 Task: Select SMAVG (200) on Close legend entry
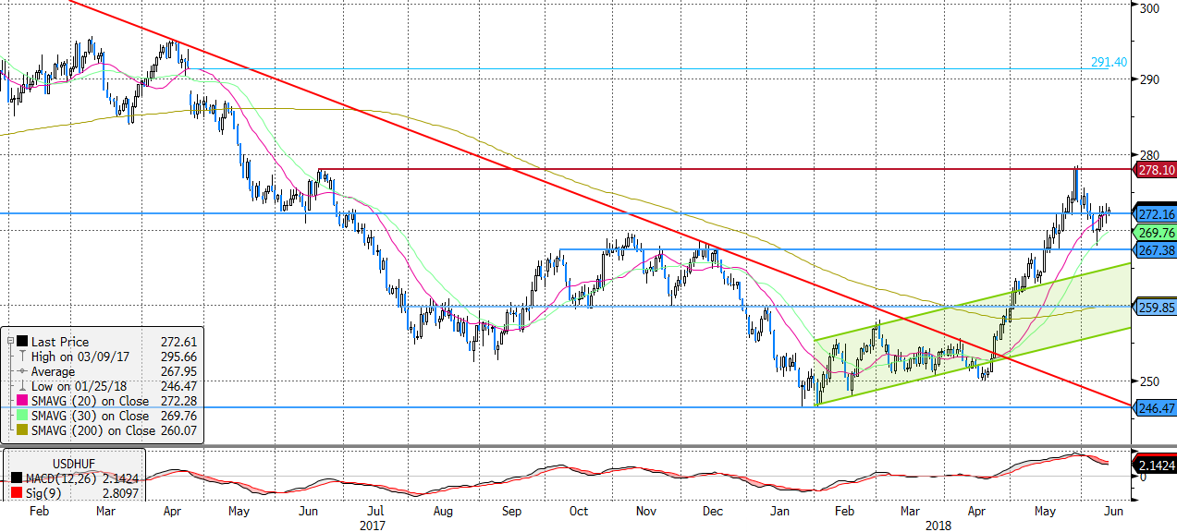pyautogui.click(x=93, y=430)
